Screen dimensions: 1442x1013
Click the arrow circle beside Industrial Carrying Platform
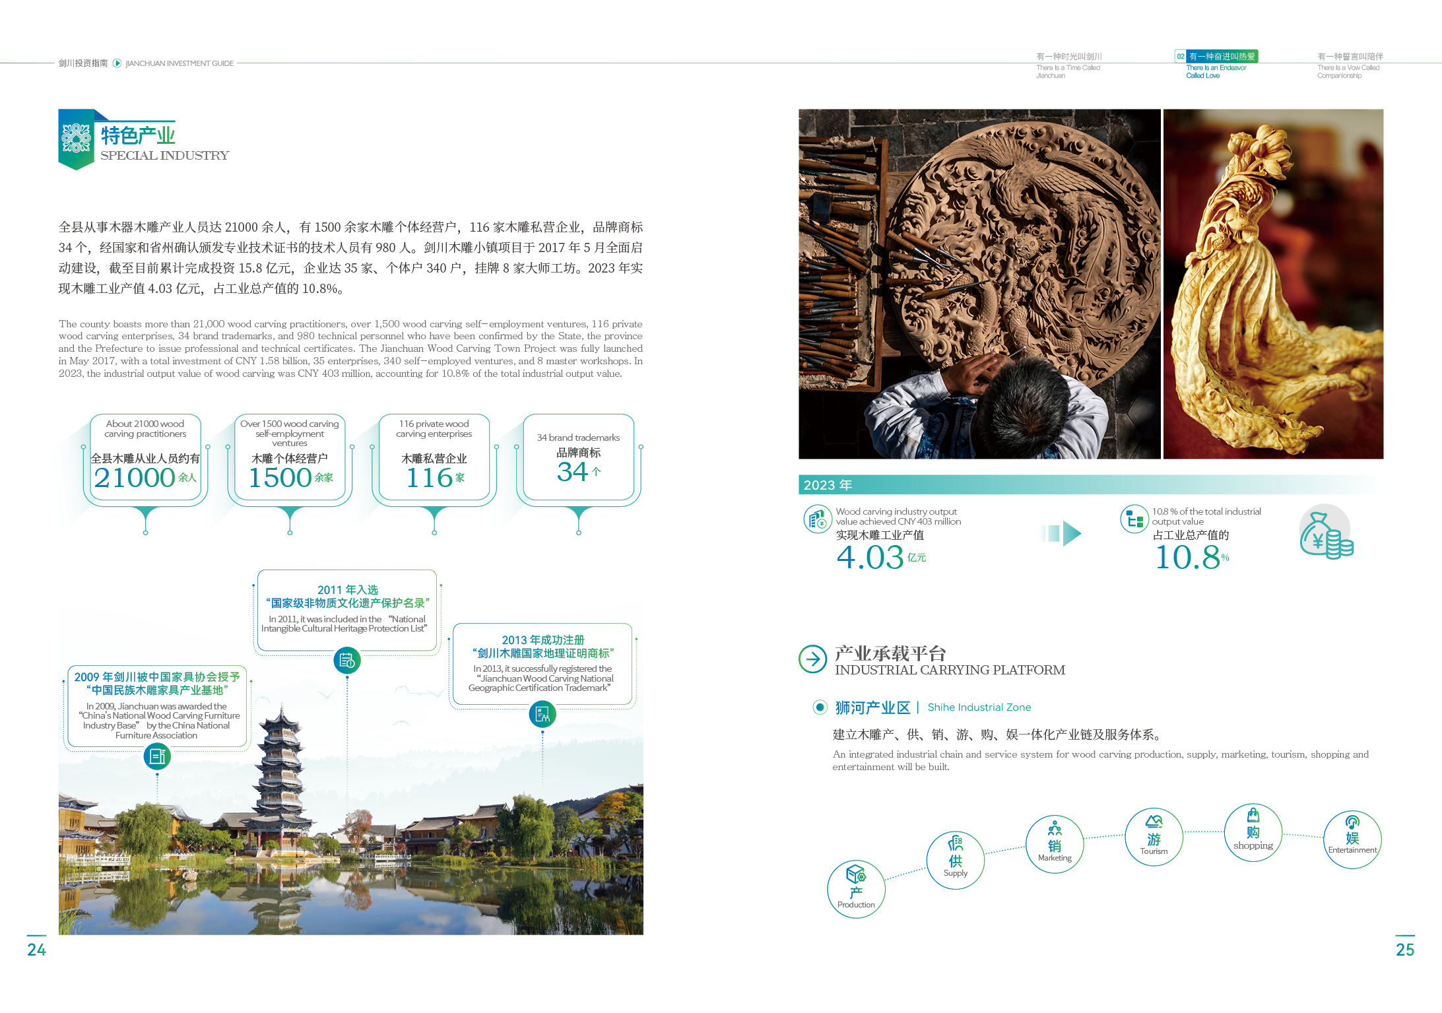coord(812,659)
